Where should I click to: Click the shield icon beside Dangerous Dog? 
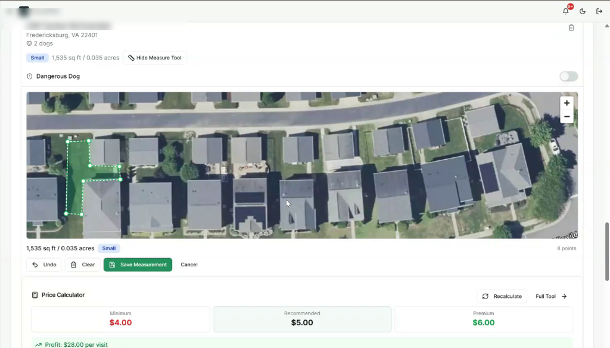(x=30, y=76)
